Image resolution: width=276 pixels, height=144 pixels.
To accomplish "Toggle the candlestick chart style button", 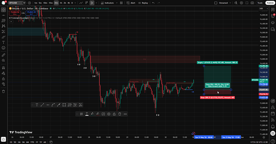I will point(92,3).
